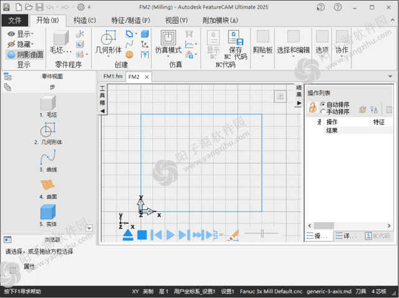The width and height of the screenshot is (399, 298).
Task: Toggle the Hide (隐藏) option
Action: pyautogui.click(x=21, y=44)
